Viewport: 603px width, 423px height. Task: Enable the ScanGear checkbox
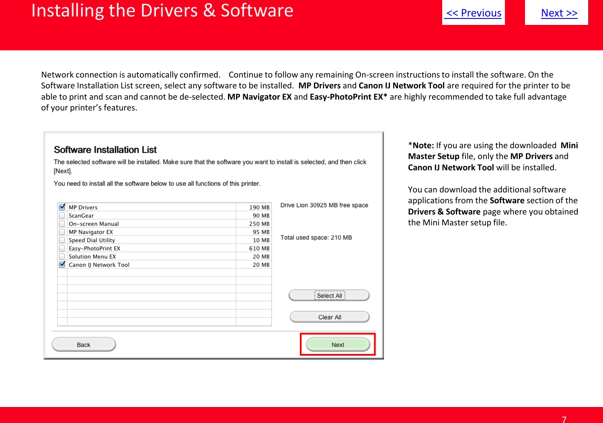[62, 215]
